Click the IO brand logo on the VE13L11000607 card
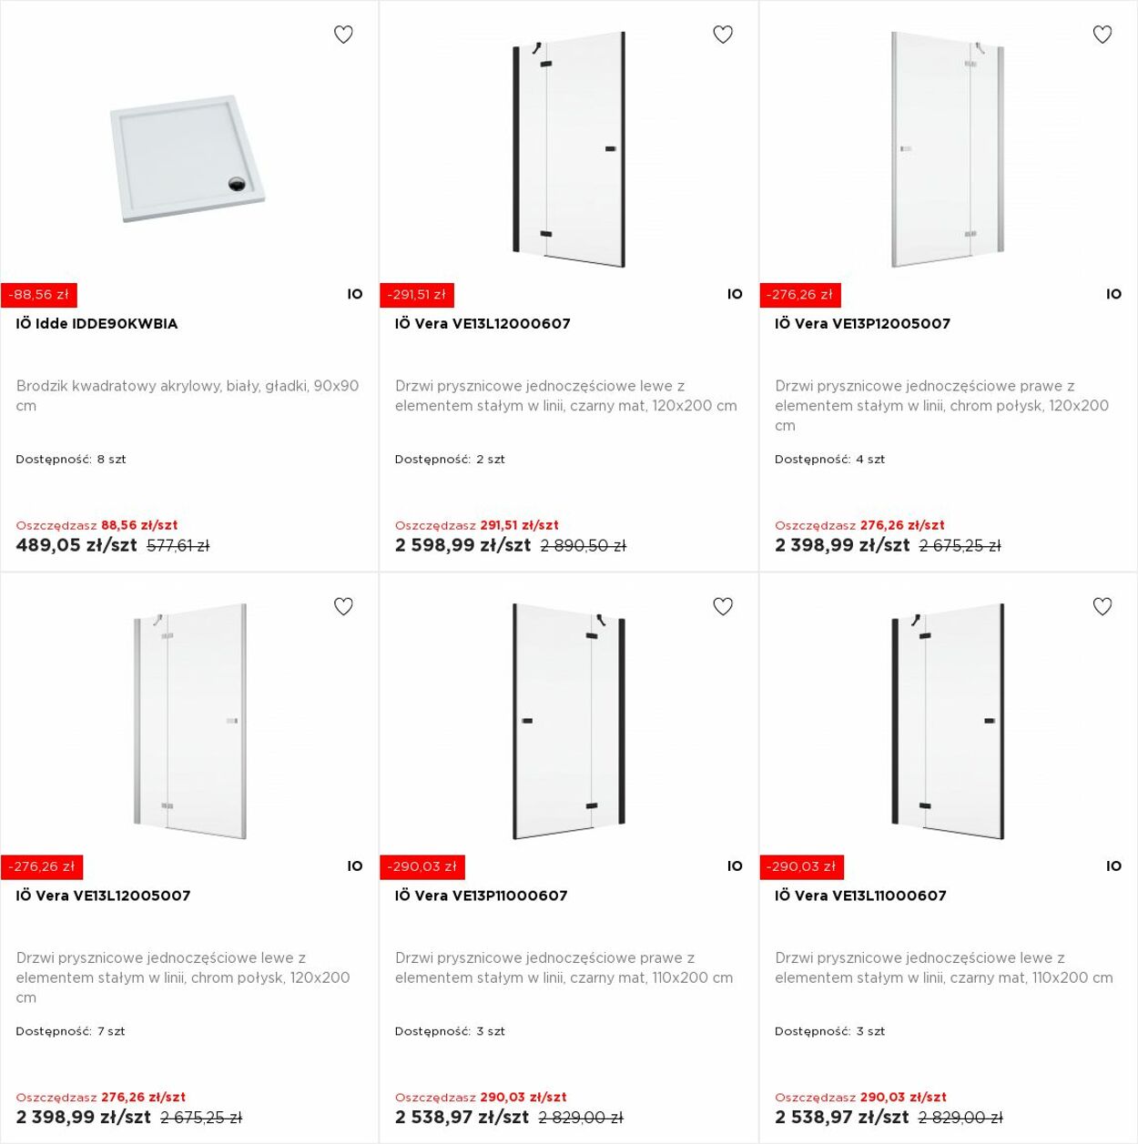This screenshot has width=1138, height=1144. pos(1113,866)
